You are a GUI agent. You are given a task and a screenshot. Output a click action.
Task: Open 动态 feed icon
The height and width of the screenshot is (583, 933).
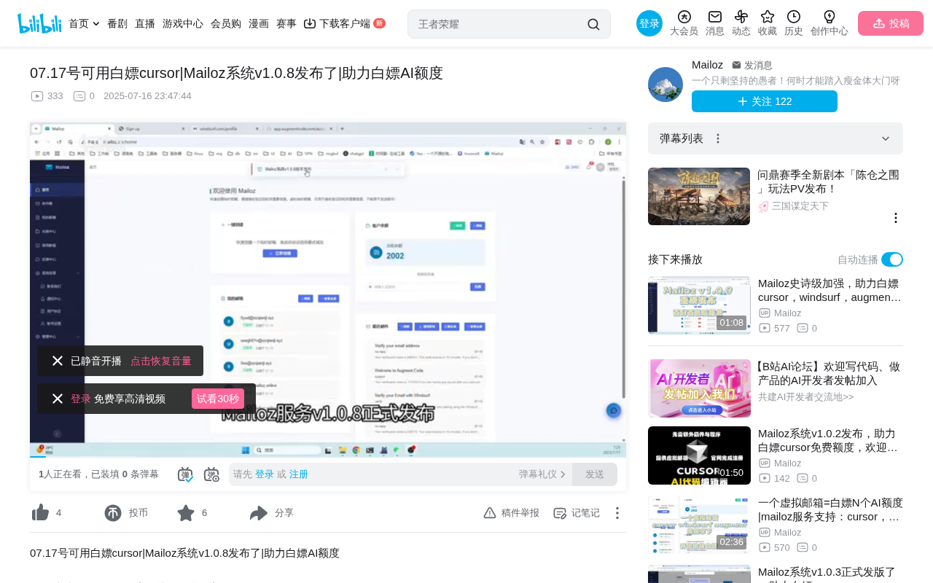[x=741, y=17]
